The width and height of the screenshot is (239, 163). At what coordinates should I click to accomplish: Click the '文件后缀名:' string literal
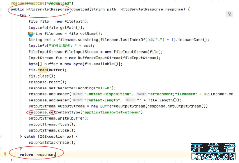pos(63,46)
